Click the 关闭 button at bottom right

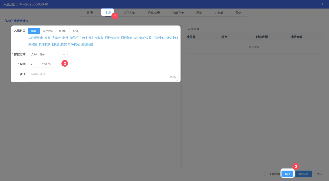click(x=319, y=174)
